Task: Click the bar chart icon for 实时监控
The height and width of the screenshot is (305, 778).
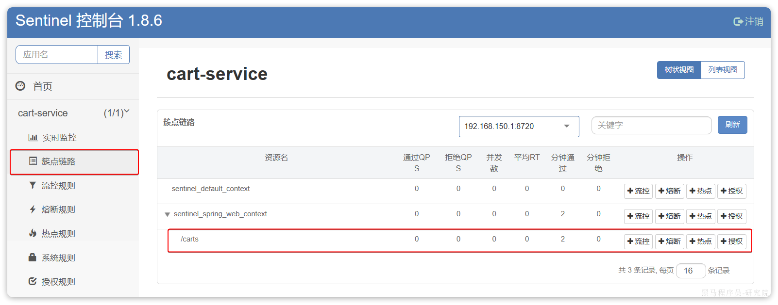Action: click(33, 138)
